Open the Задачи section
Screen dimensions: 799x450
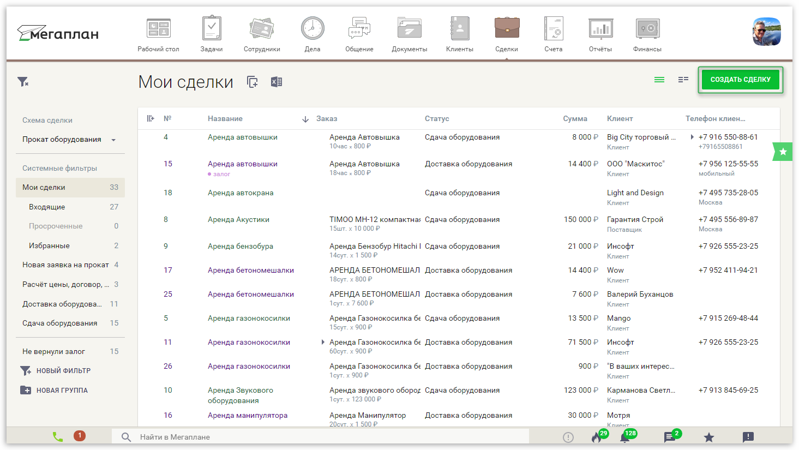click(x=212, y=35)
